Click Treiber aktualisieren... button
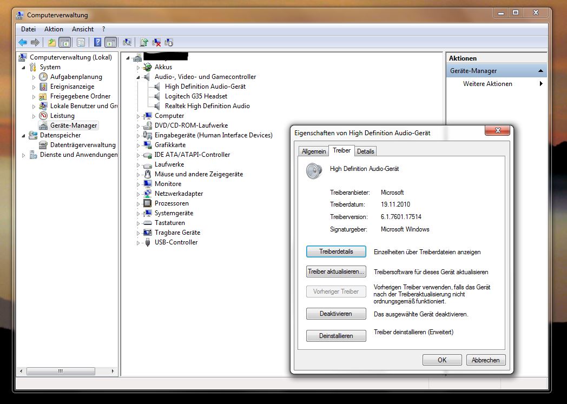Image resolution: width=567 pixels, height=404 pixels. 336,271
